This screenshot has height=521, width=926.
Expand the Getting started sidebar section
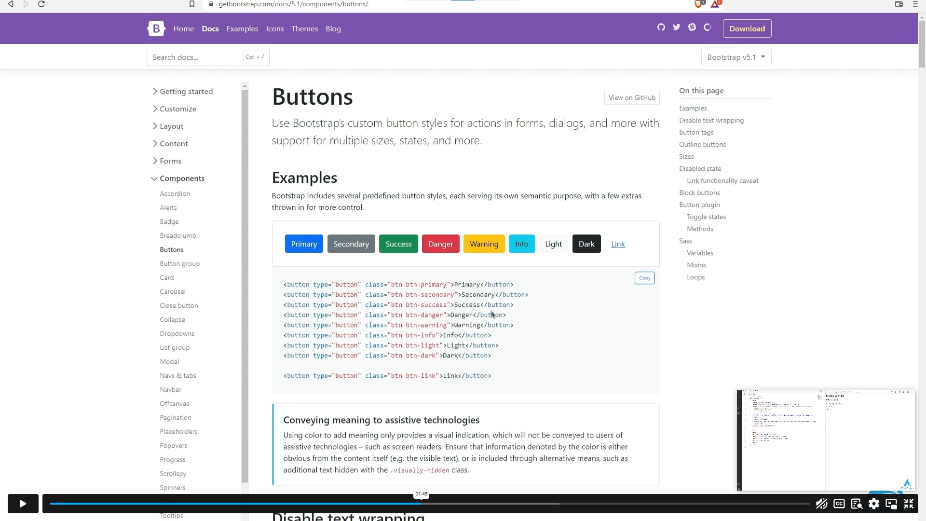pyautogui.click(x=186, y=91)
